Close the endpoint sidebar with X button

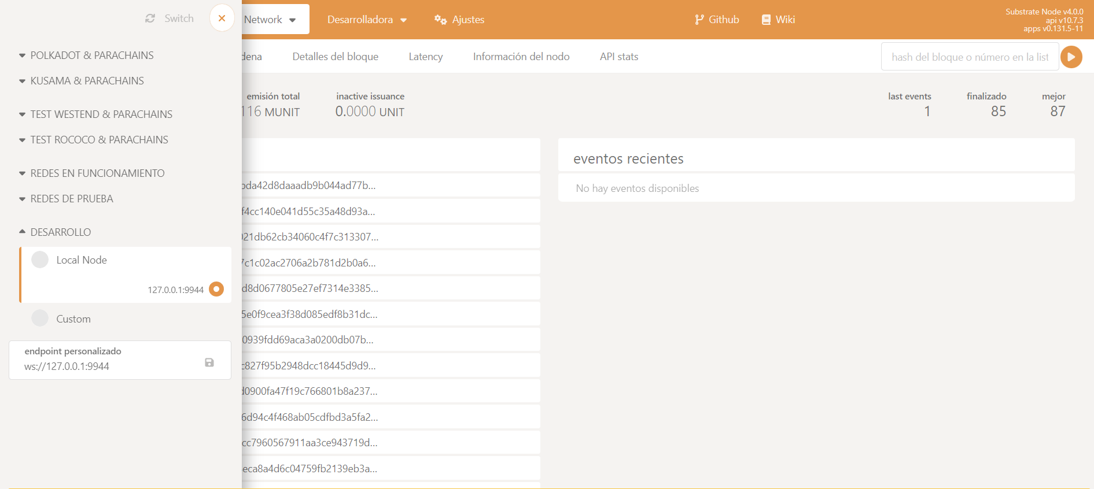coord(222,18)
